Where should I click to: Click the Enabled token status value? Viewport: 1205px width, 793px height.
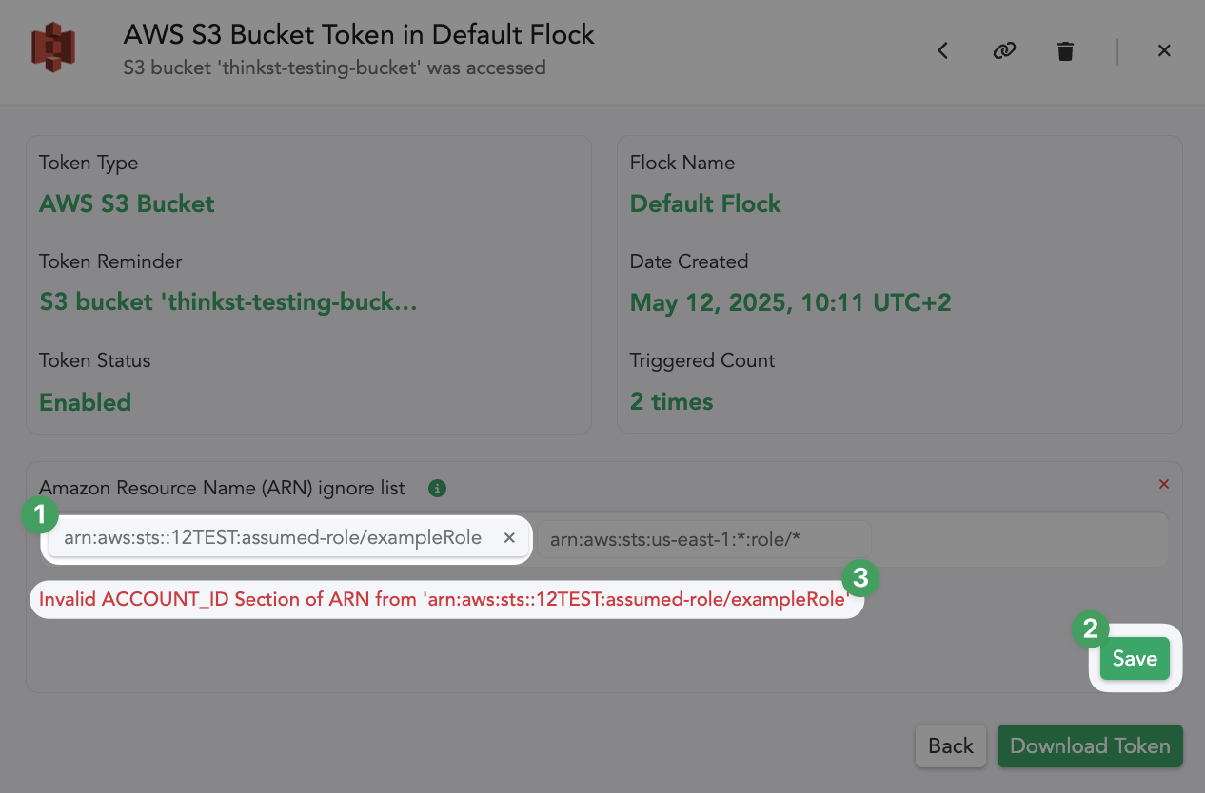tap(85, 402)
